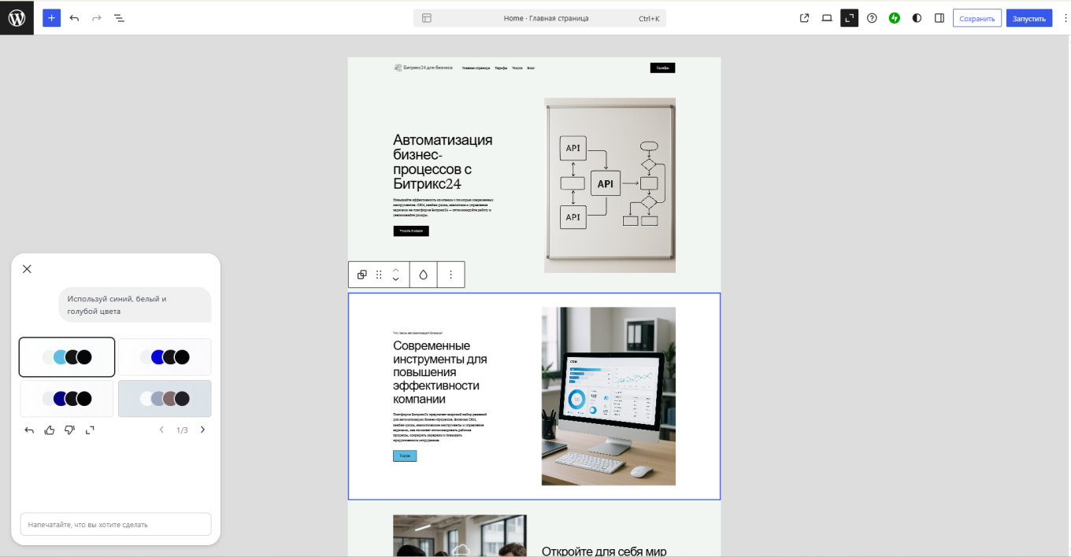
Task: Click the block drag handle dots icon
Action: click(378, 275)
